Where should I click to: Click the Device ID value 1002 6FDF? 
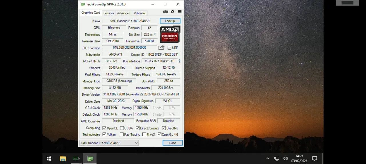[x=163, y=54]
